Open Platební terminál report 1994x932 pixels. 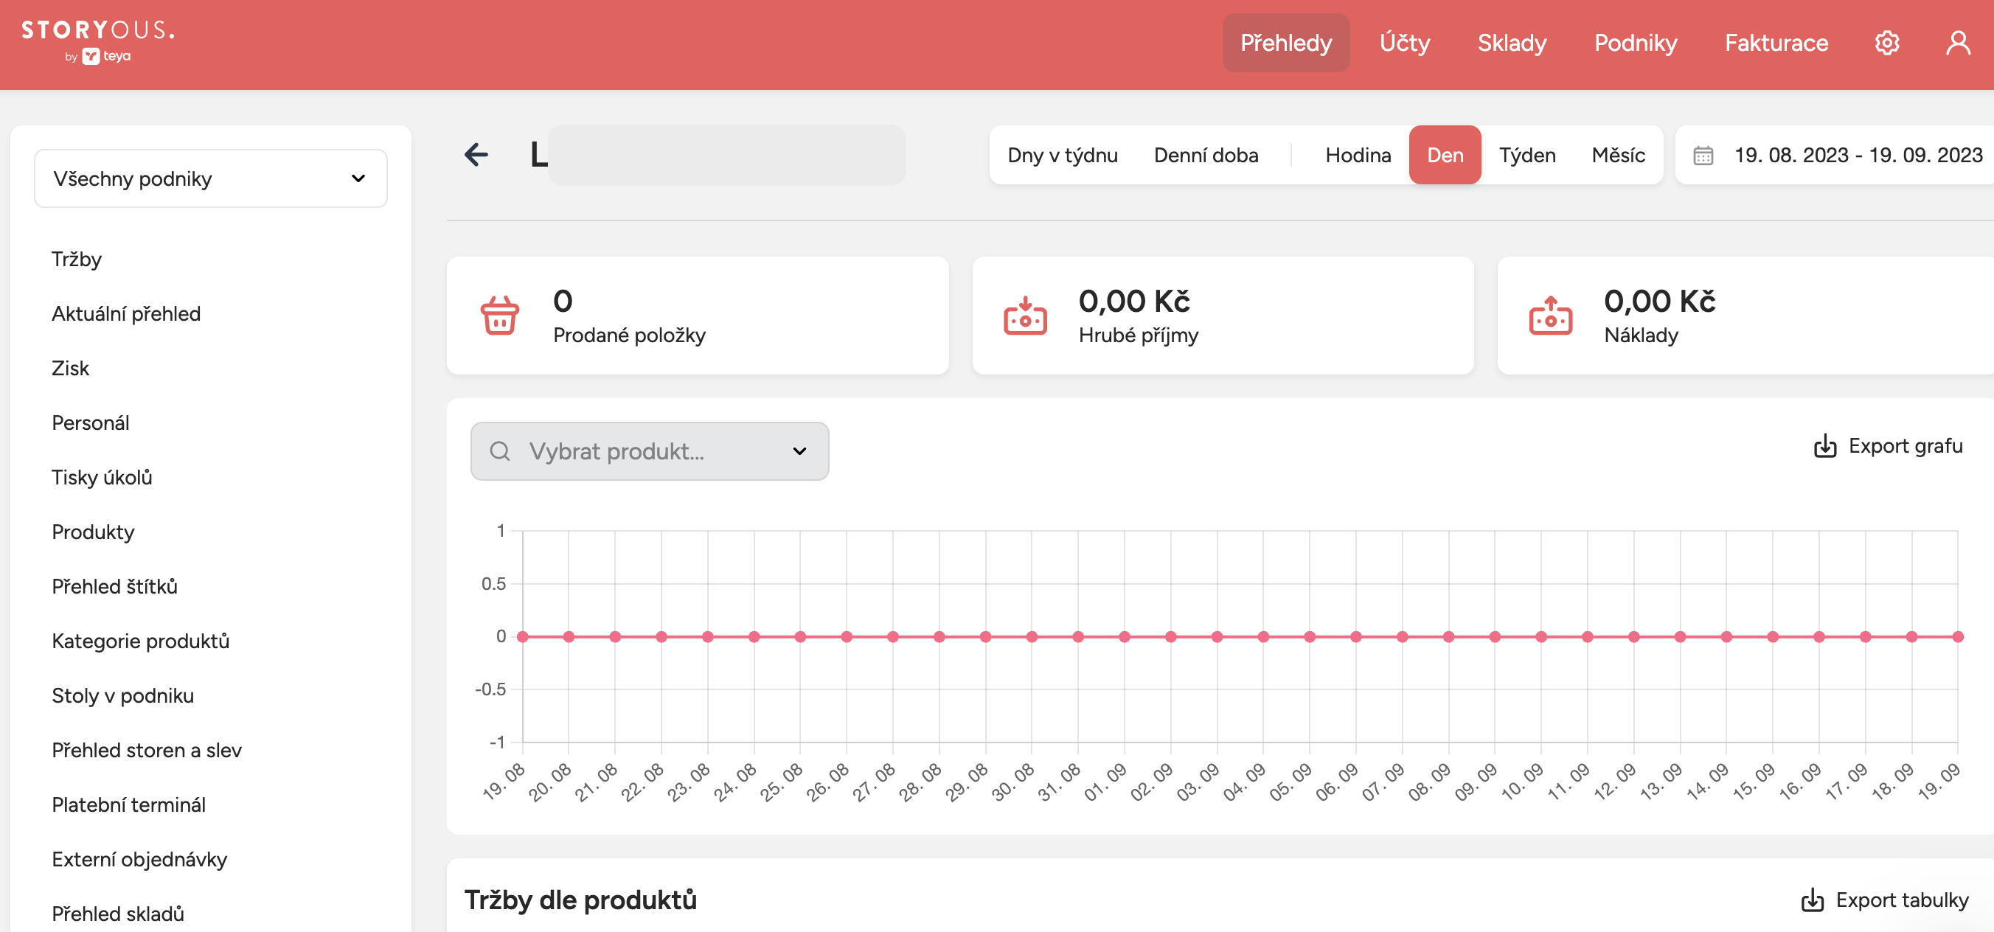point(128,804)
